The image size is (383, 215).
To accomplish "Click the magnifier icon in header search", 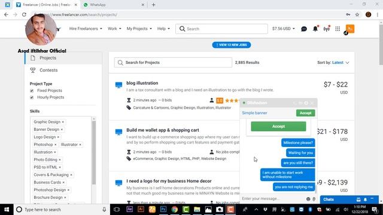I will tap(182, 29).
